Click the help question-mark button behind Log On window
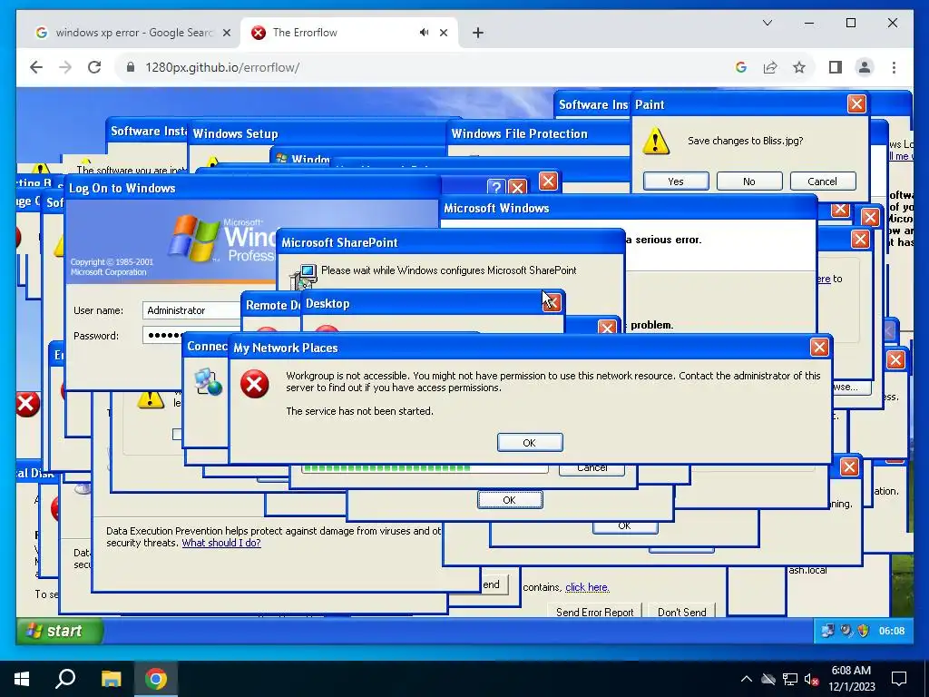 coord(496,187)
